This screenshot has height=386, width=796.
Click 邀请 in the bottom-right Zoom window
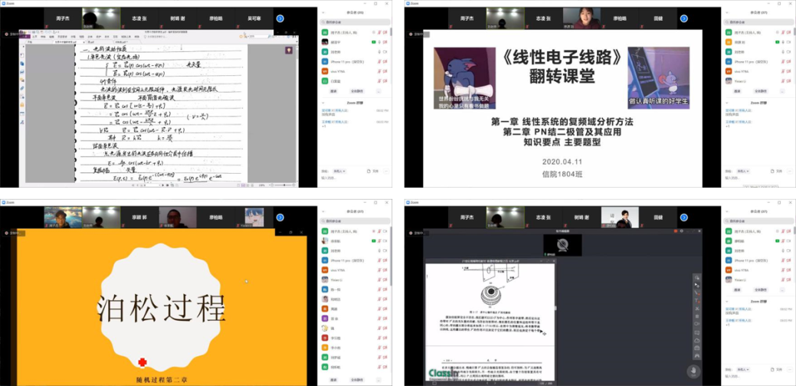point(737,290)
